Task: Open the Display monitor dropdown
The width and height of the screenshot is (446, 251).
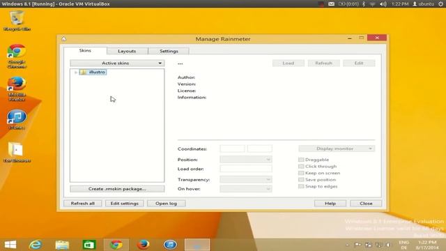Action: tap(337, 149)
